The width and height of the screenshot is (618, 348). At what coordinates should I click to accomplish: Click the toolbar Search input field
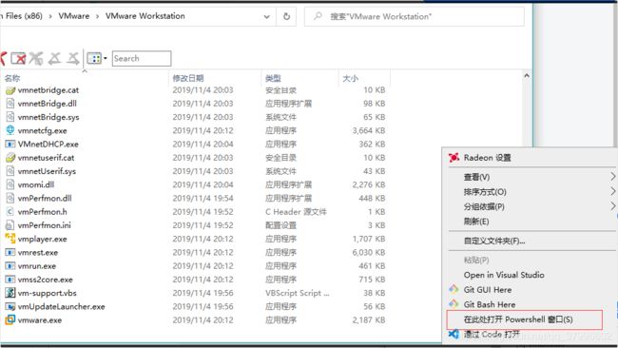coord(142,58)
